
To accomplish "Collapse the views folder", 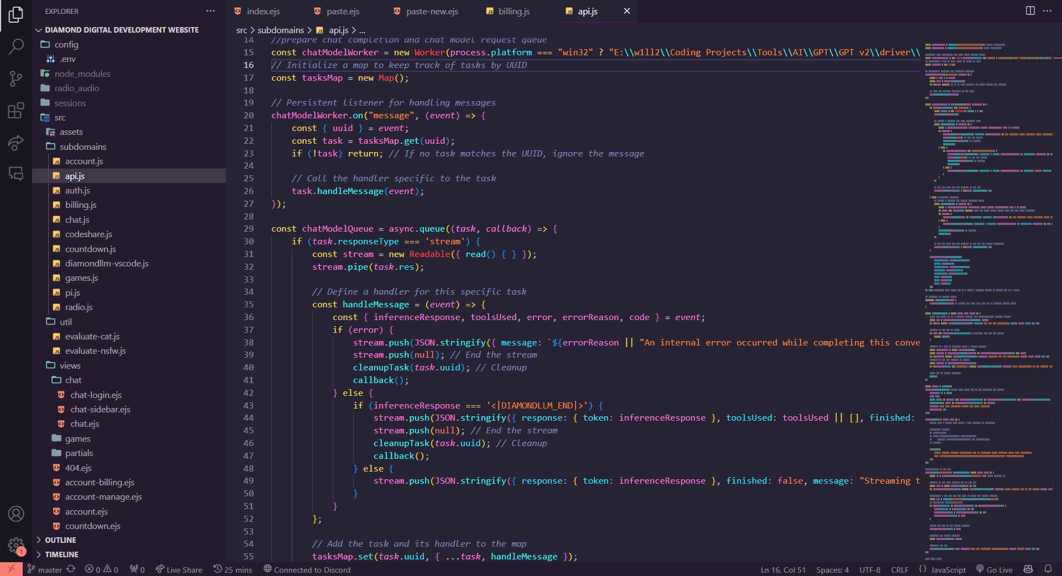I will tap(70, 365).
